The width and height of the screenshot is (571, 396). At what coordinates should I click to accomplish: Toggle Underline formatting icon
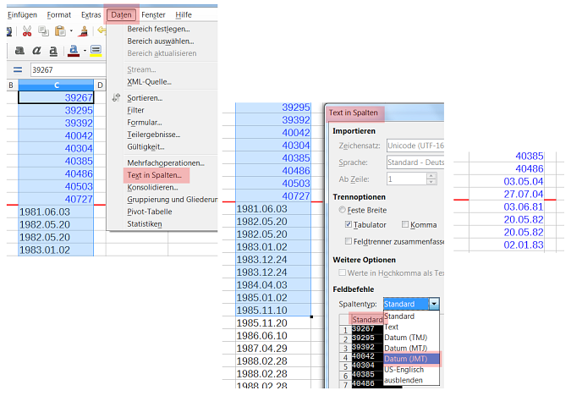[x=53, y=51]
